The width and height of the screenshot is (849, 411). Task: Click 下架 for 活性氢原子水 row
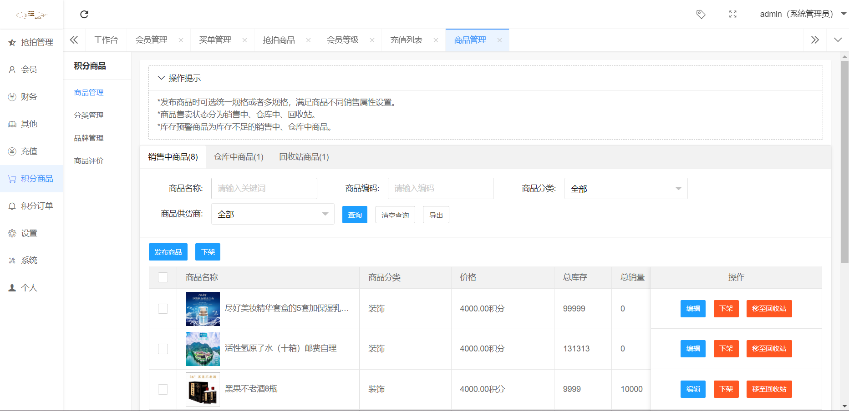coord(726,349)
